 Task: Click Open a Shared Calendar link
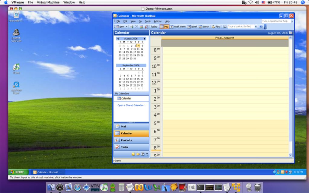[132, 105]
